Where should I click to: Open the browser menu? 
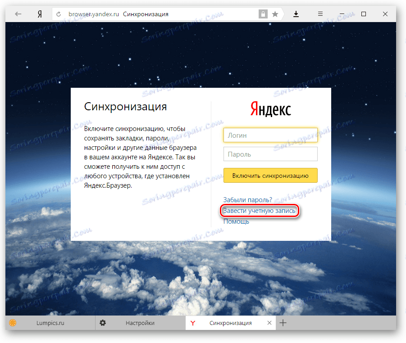point(320,14)
